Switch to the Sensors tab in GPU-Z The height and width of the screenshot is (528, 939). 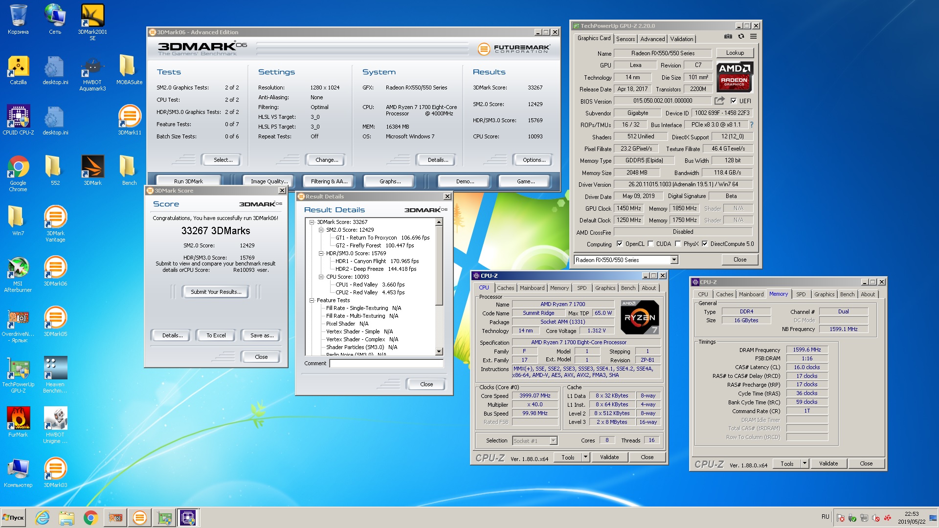click(626, 39)
